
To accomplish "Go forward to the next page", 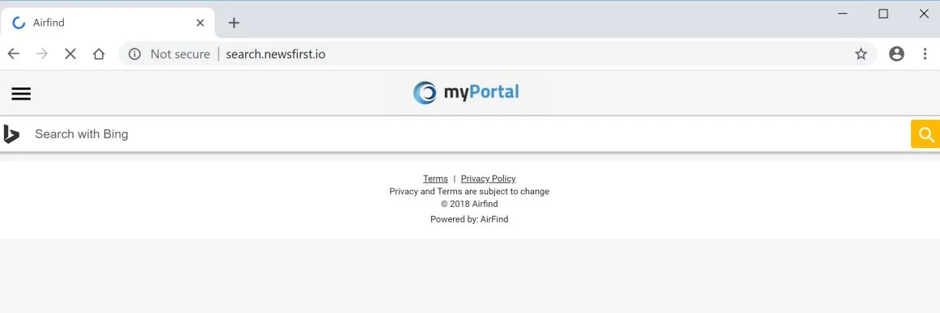I will pos(42,54).
